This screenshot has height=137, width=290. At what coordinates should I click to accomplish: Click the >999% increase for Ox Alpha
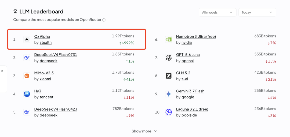pos(126,43)
